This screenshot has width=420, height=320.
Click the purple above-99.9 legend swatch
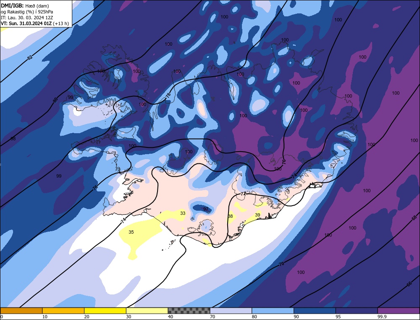[x=399, y=310]
